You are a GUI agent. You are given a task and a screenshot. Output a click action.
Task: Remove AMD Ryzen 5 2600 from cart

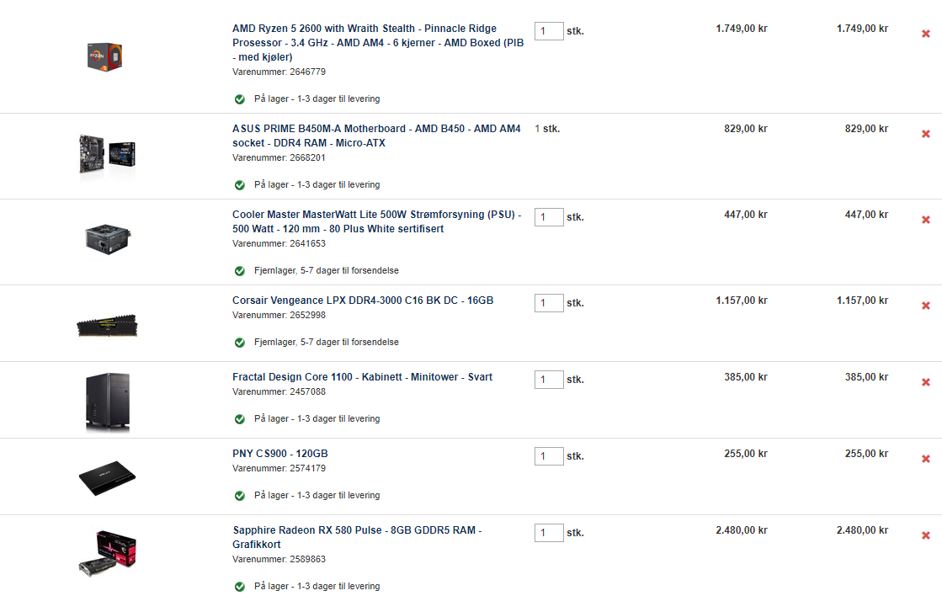pos(926,34)
